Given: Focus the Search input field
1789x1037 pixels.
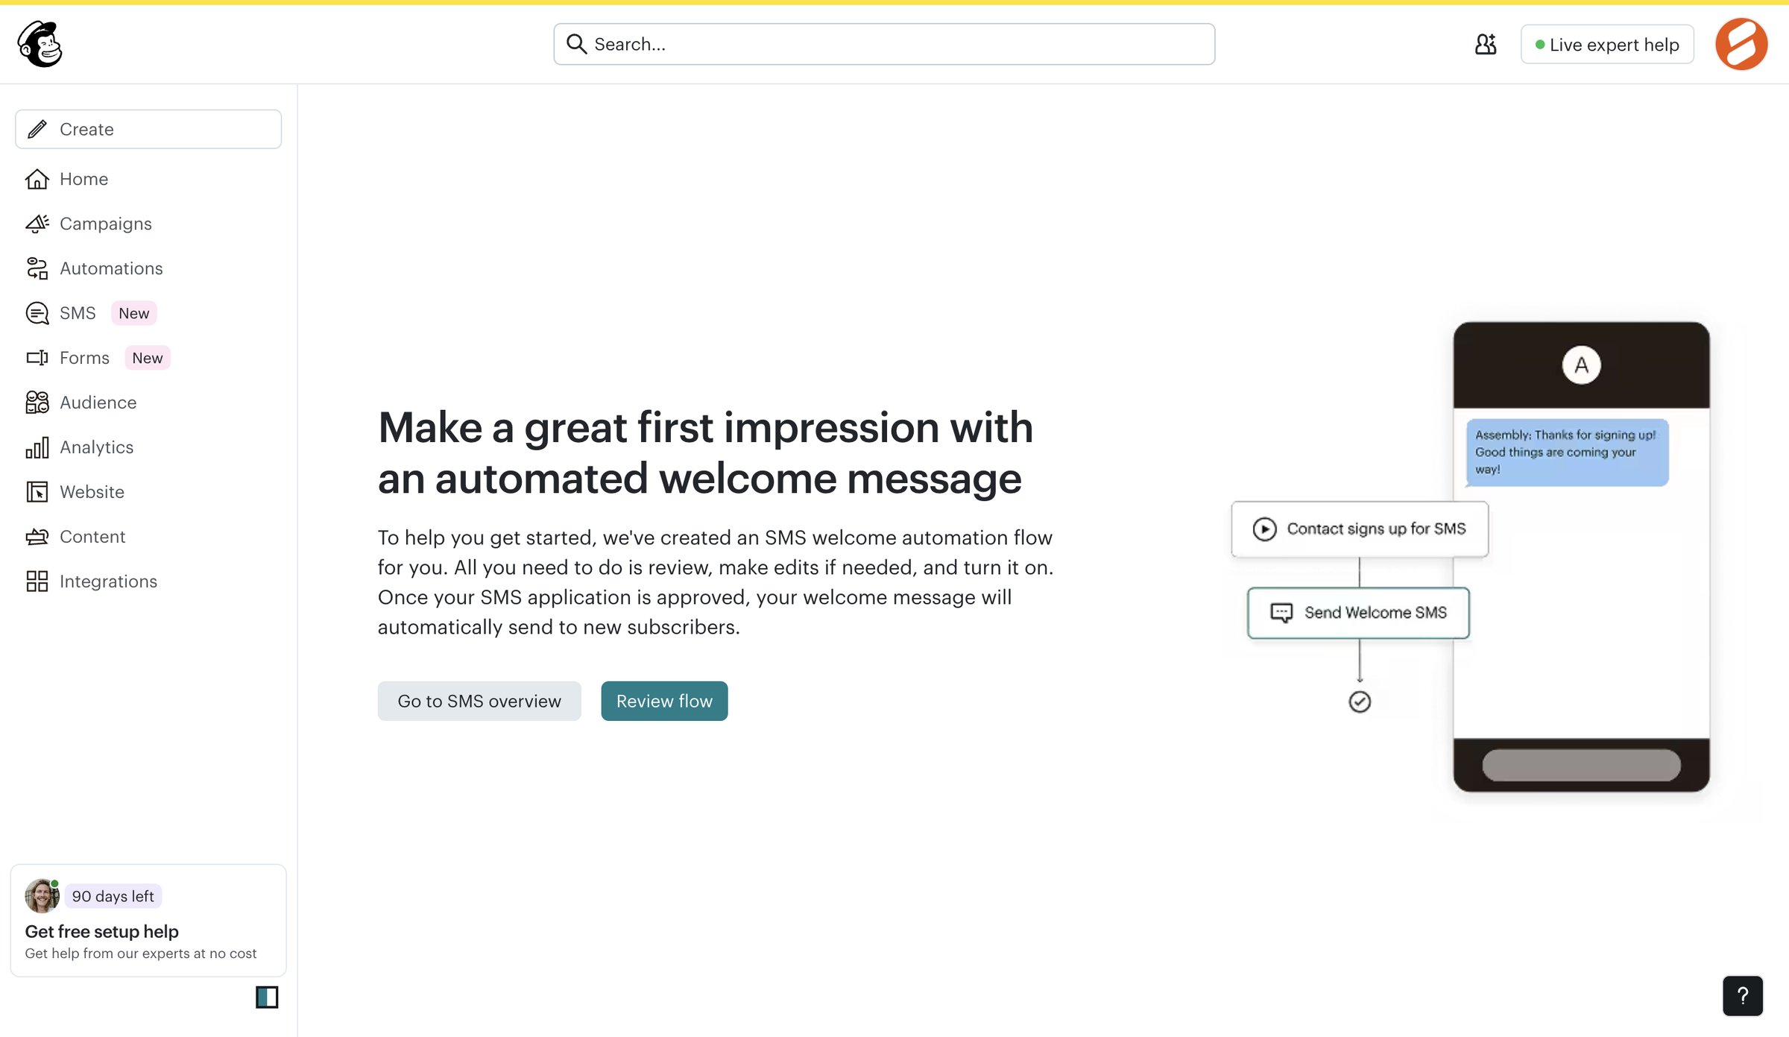Looking at the screenshot, I should point(884,44).
